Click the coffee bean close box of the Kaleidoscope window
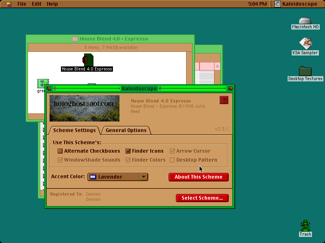325x243 pixels. (x=49, y=89)
